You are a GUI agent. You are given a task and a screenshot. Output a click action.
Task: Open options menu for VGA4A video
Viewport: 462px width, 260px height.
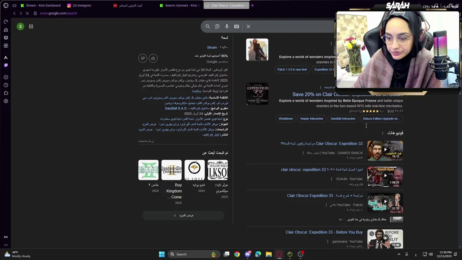point(331,179)
